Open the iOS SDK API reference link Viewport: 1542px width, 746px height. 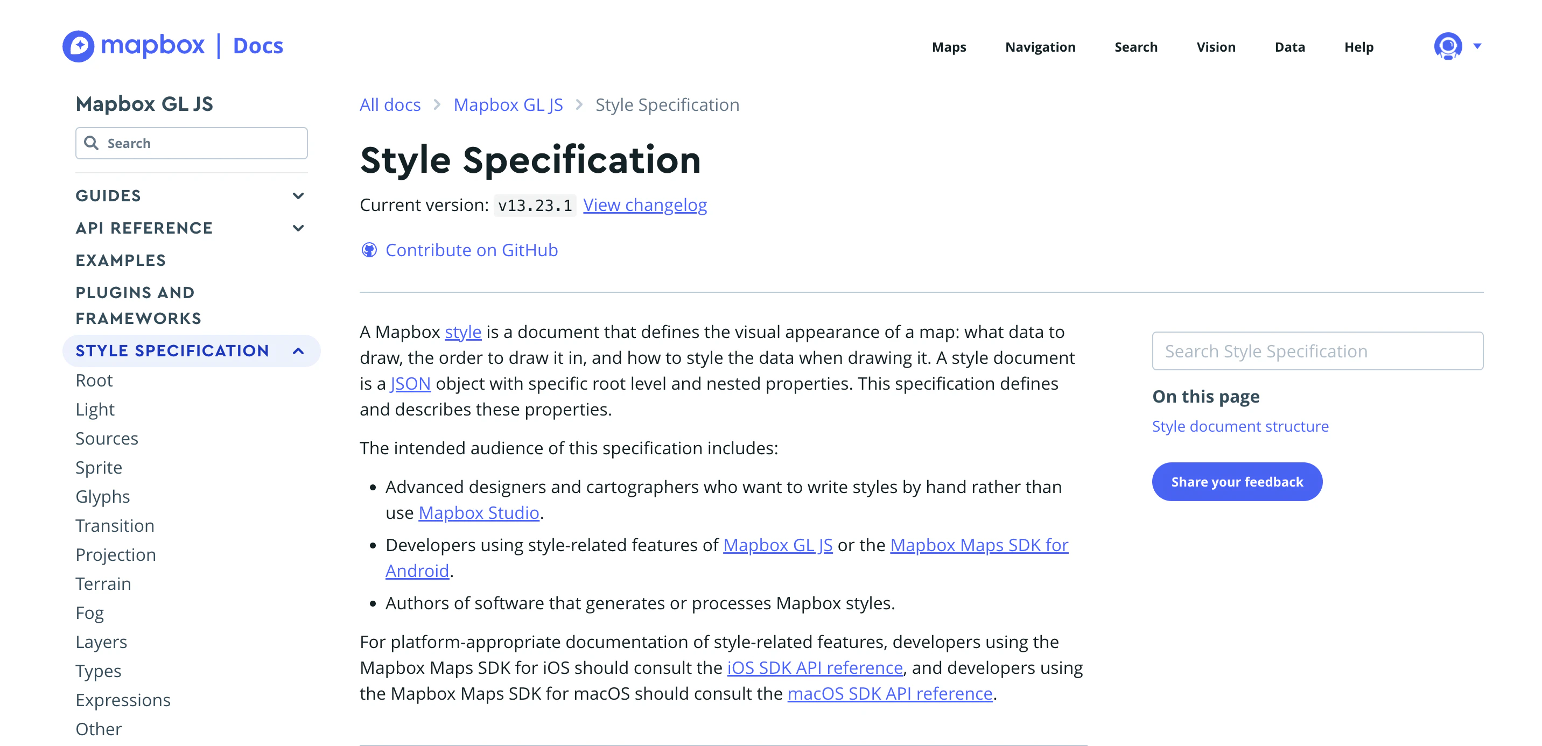[815, 667]
